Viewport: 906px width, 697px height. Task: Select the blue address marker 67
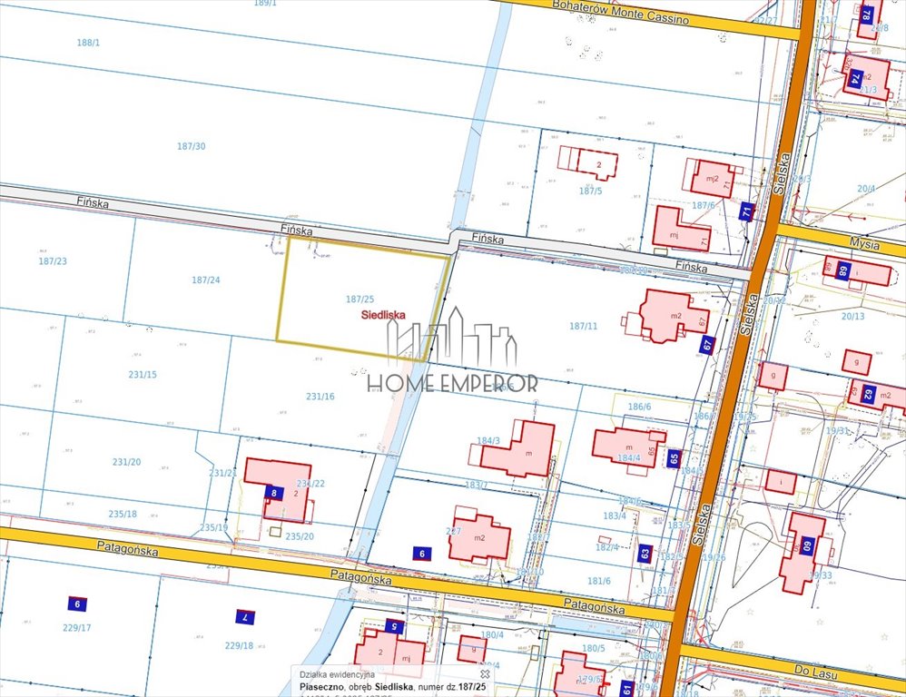pos(707,345)
